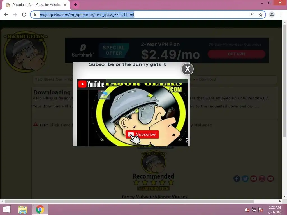Open a new tab with plus button

pos(76,5)
